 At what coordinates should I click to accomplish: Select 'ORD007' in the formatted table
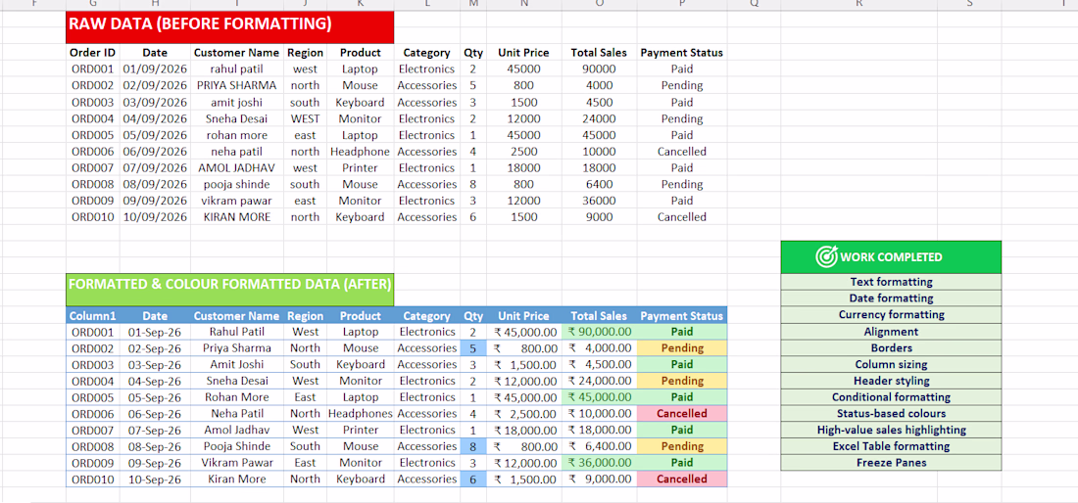93,431
